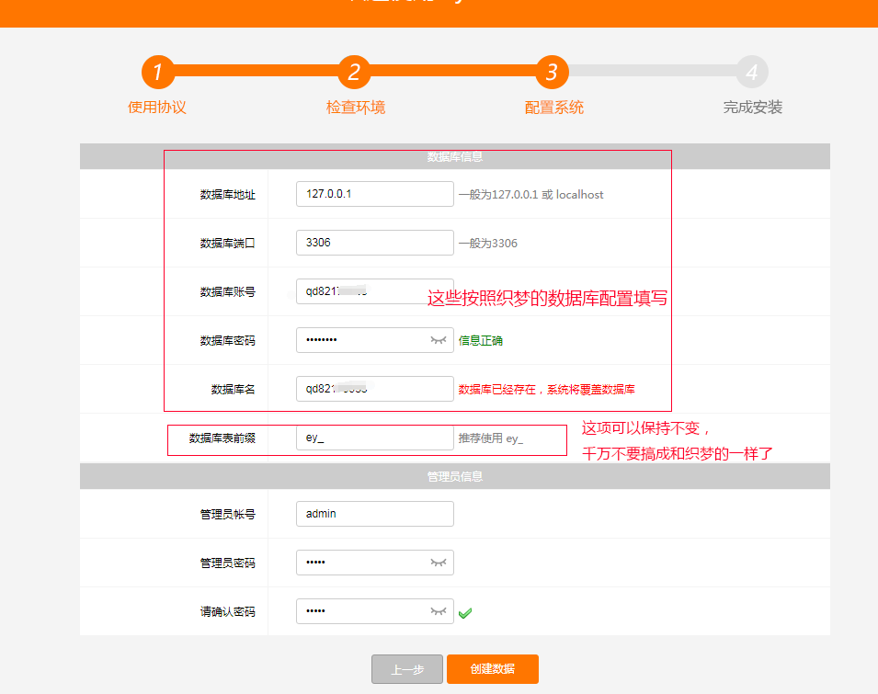The image size is (878, 694).
Task: Click the 上一步 button
Action: pos(406,669)
